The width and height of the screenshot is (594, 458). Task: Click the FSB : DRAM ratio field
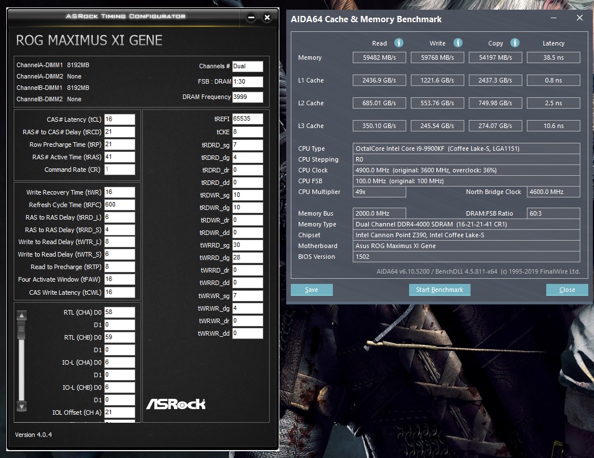[x=247, y=81]
